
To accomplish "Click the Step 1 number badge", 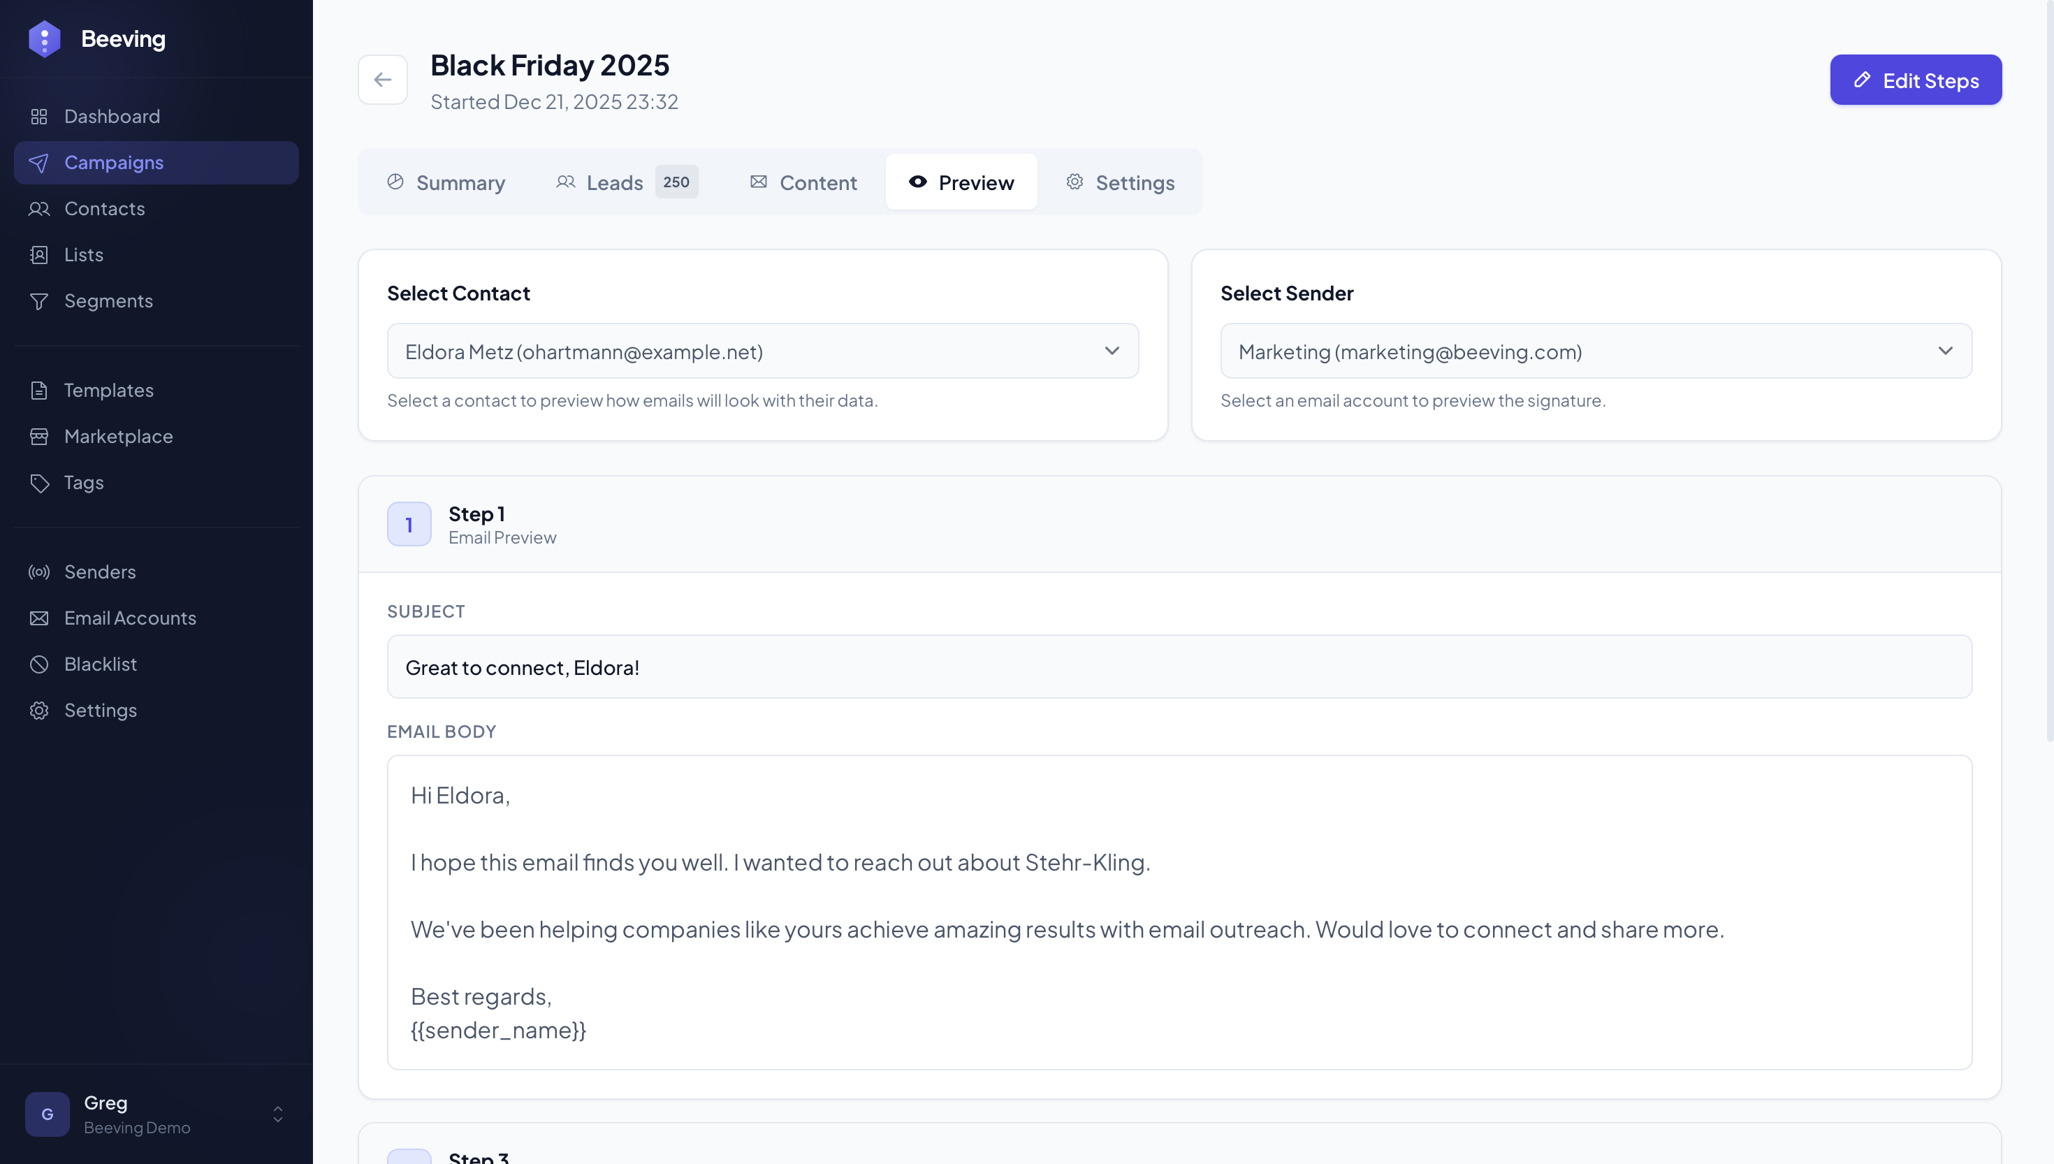I will [x=409, y=523].
